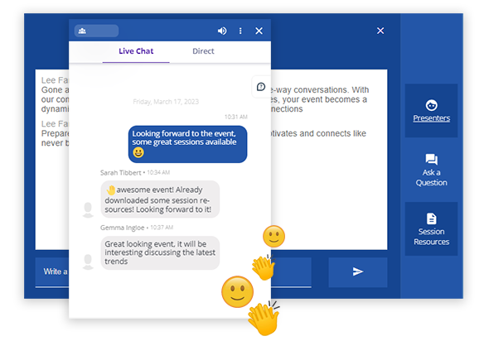Send the message with the arrow button

(x=358, y=271)
